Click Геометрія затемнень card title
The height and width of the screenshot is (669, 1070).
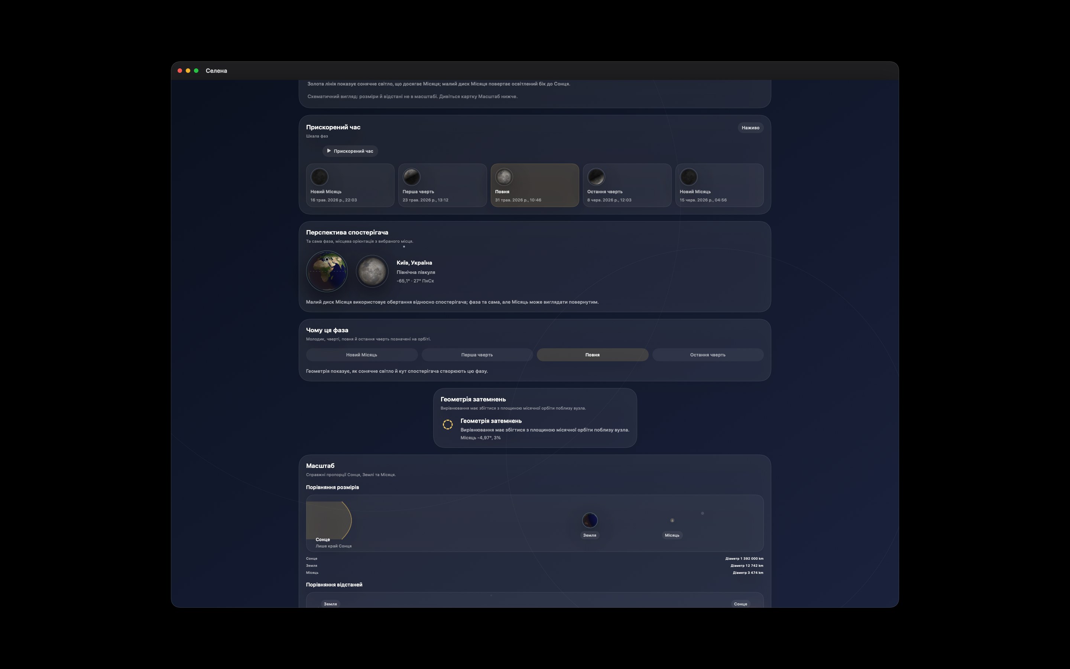(473, 399)
